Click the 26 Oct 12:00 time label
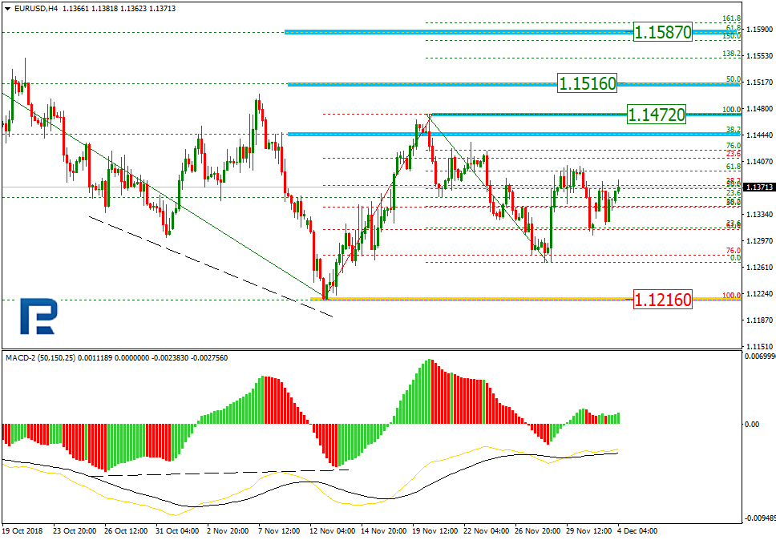The width and height of the screenshot is (776, 540). tap(126, 530)
